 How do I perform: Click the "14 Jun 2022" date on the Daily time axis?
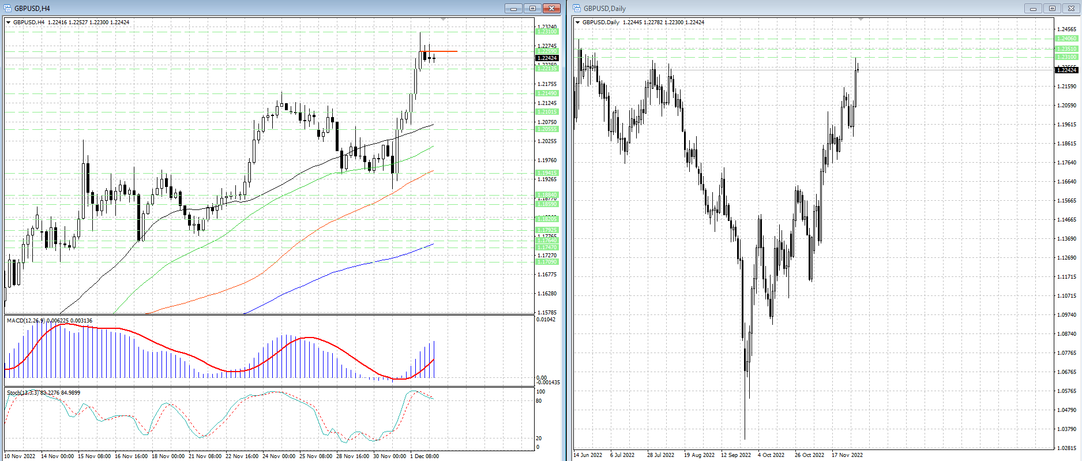tap(588, 455)
